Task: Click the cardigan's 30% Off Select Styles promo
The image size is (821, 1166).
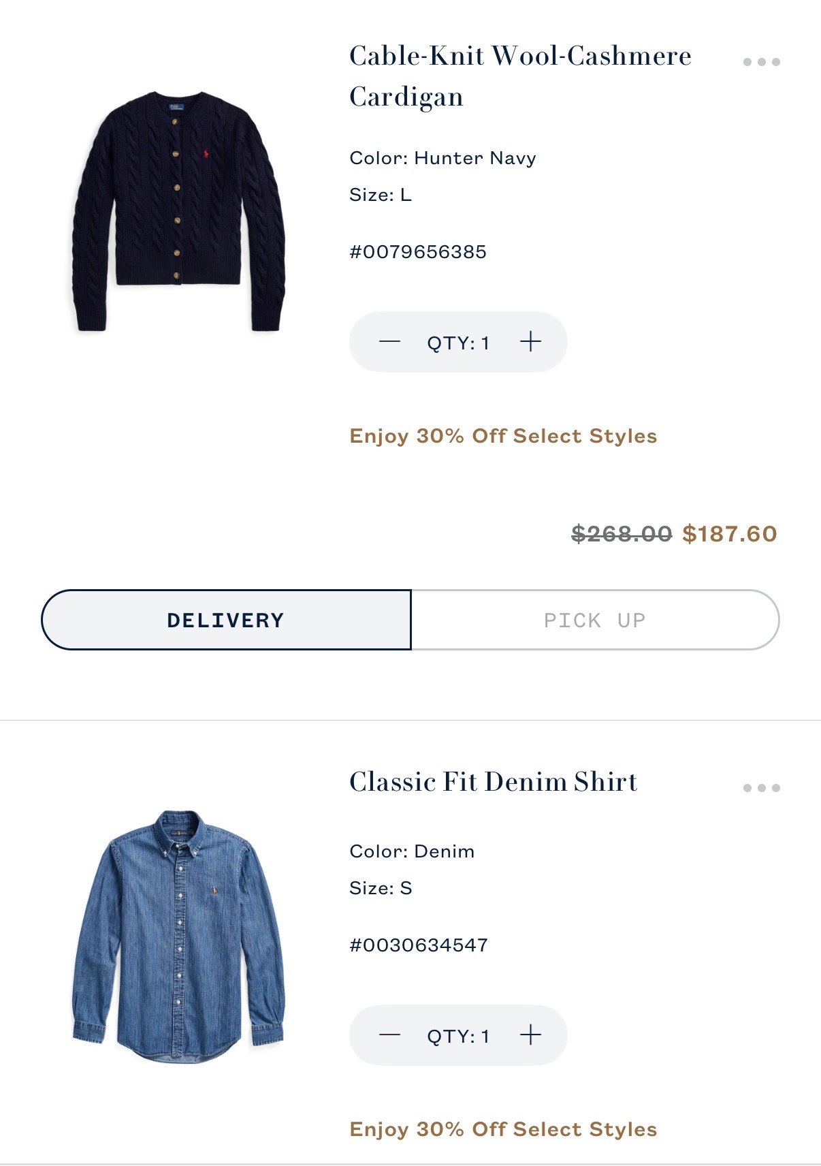Action: coord(502,436)
